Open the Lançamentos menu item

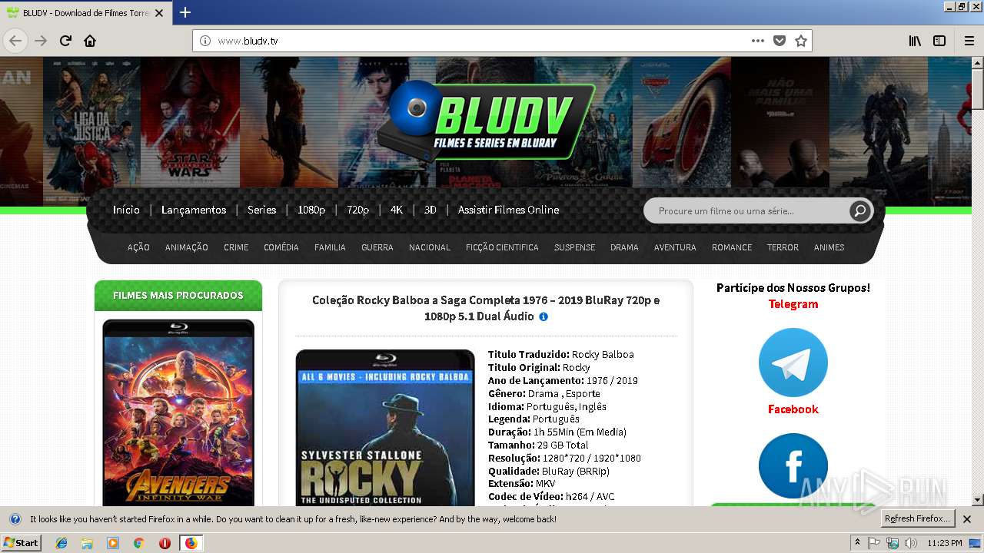pyautogui.click(x=194, y=210)
